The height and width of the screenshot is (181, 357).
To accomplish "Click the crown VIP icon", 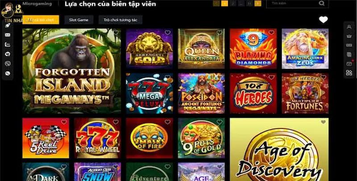I will click(x=349, y=36).
